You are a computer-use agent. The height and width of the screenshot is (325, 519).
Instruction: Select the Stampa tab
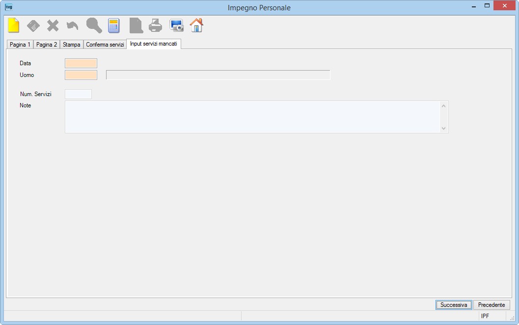[x=72, y=44]
